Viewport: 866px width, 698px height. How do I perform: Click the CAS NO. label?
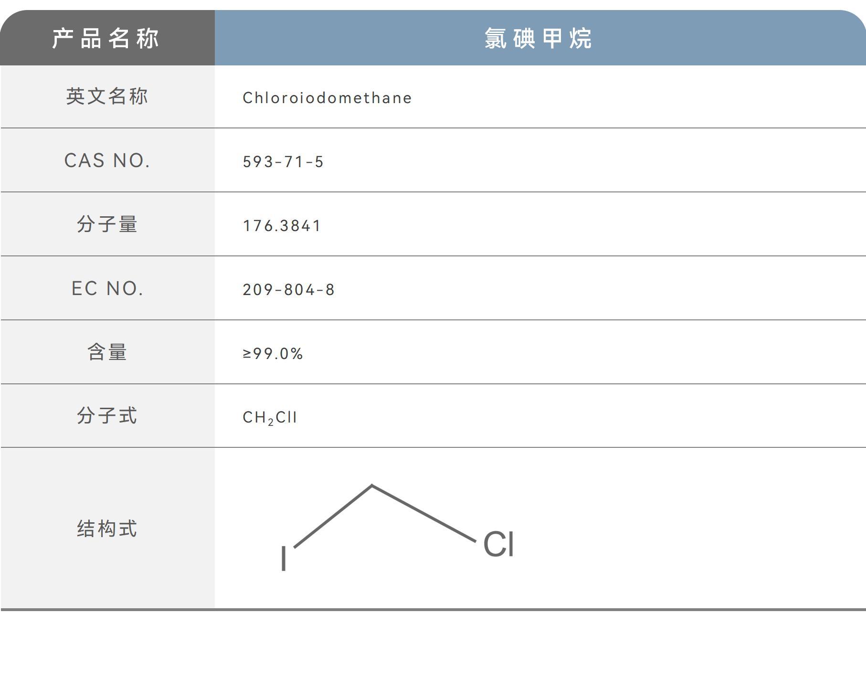(x=107, y=161)
